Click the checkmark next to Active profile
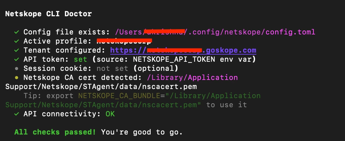This screenshot has width=345, height=141. (17, 41)
